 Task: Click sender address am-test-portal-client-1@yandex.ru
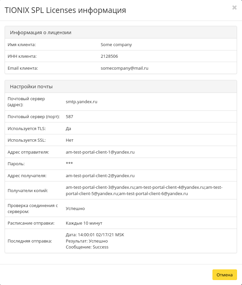point(100,152)
